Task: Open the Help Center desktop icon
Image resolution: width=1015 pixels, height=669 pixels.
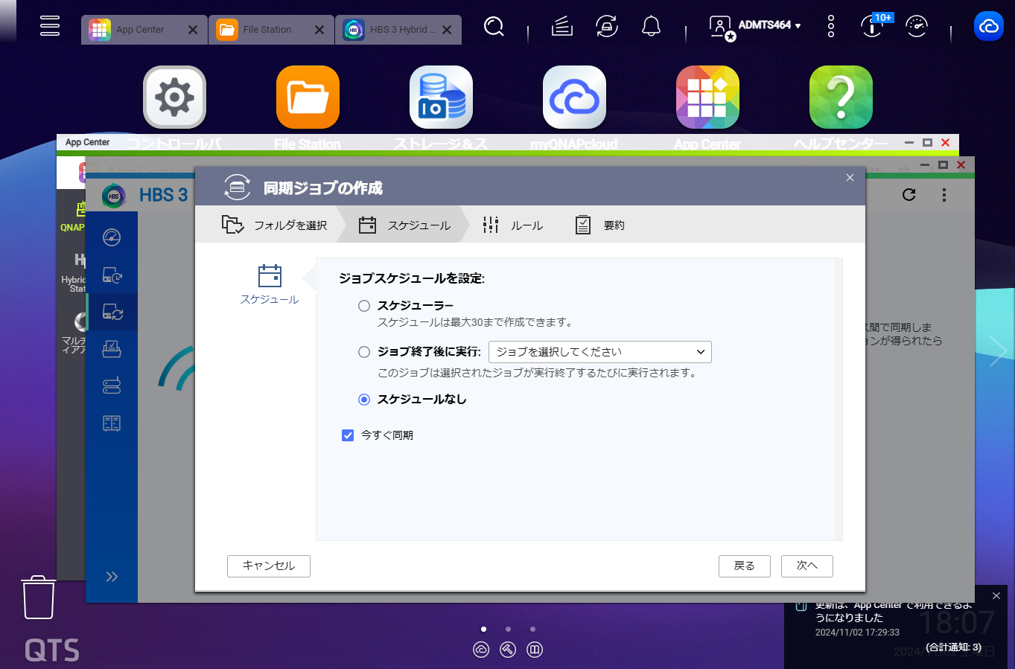Action: 841,97
